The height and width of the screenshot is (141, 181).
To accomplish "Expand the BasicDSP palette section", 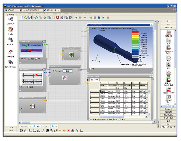I will (x=168, y=27).
